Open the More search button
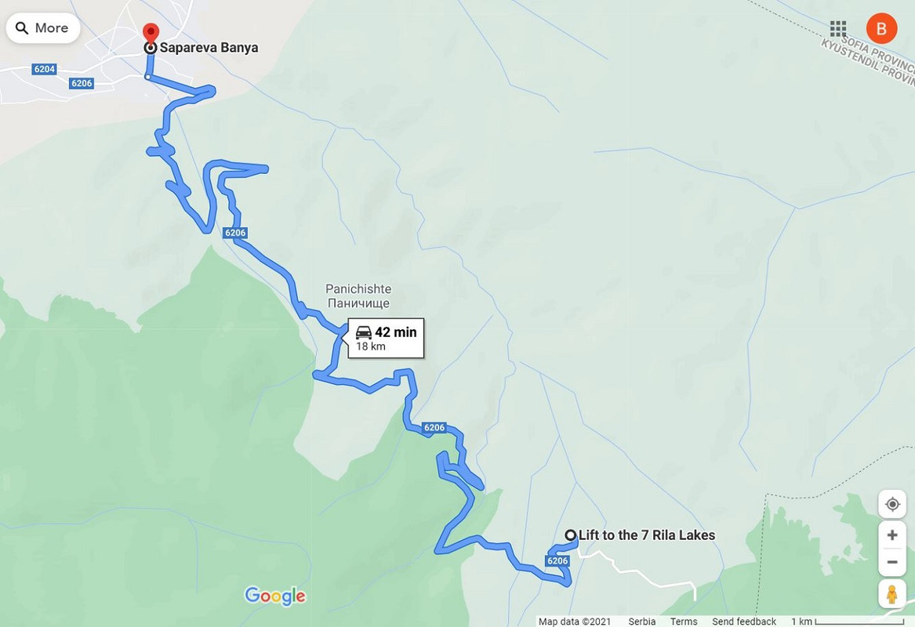Viewport: 915px width, 627px height. 42,28
